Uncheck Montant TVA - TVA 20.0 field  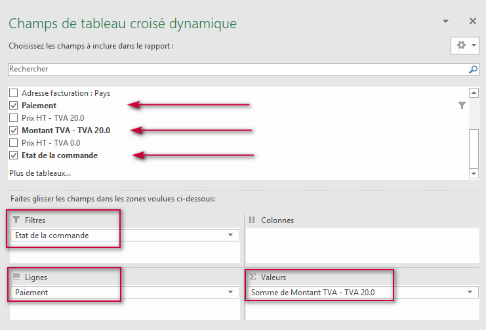pyautogui.click(x=13, y=131)
